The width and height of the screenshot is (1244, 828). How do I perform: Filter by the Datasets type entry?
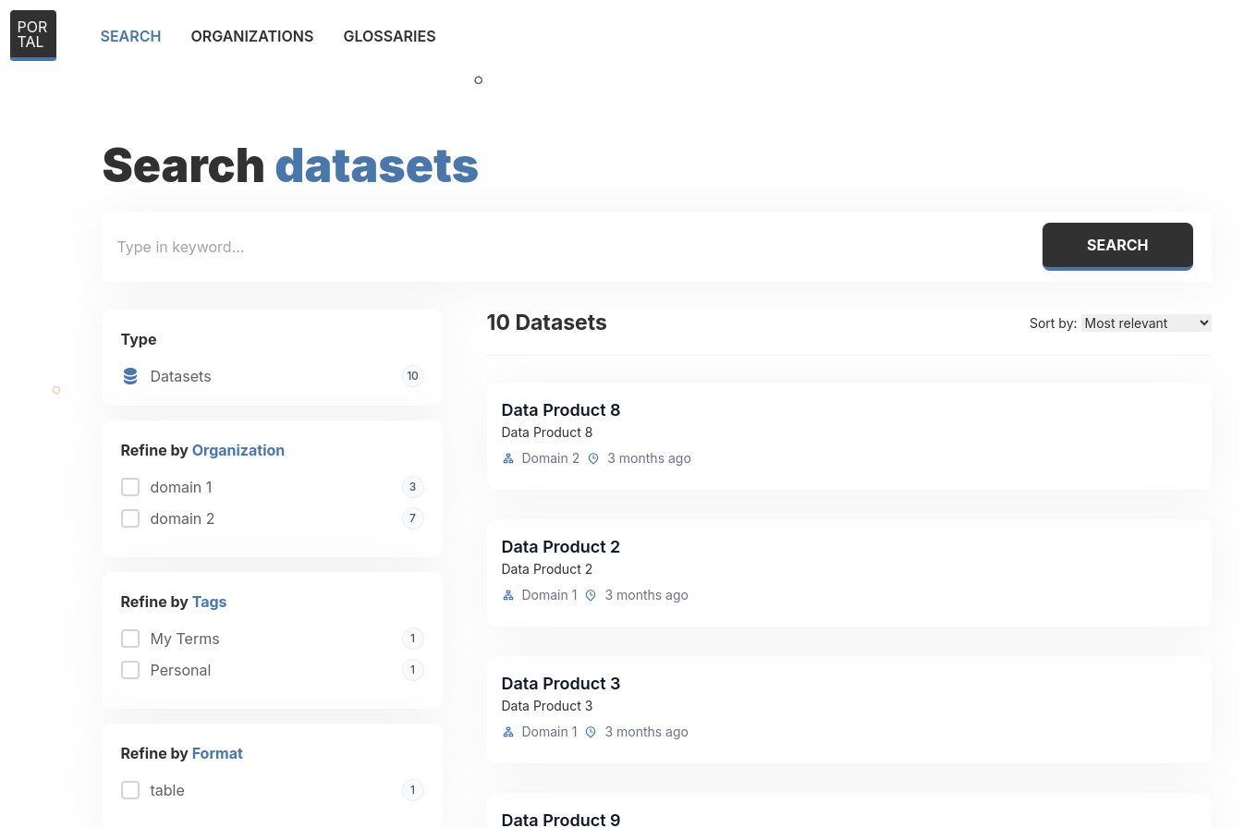(x=180, y=376)
